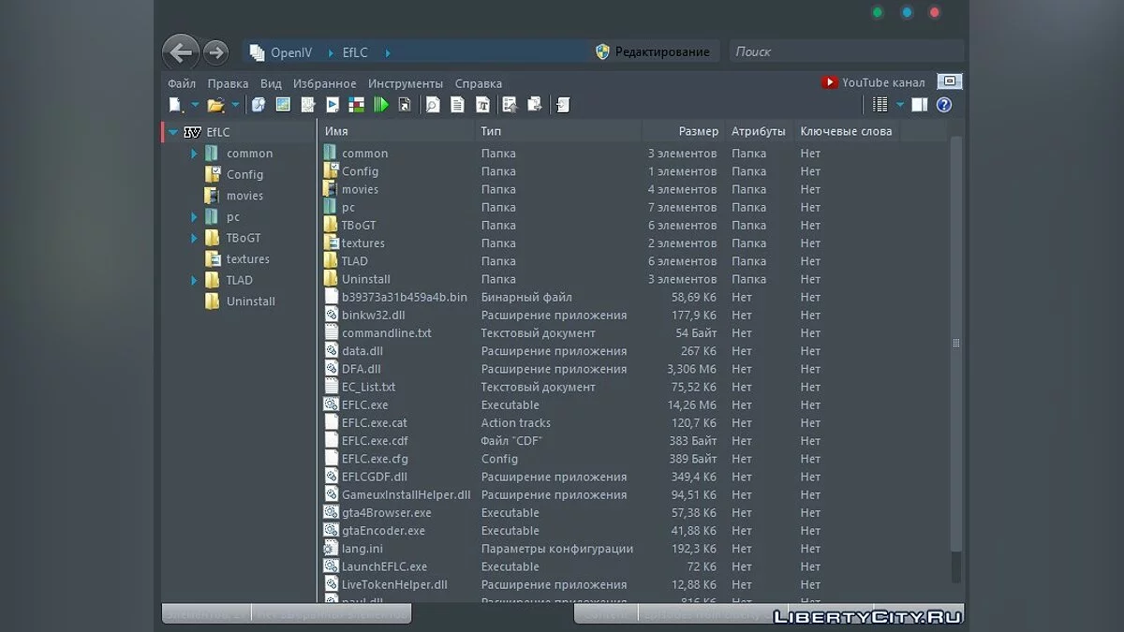This screenshot has height=632, width=1124.
Task: Open the blue help question mark icon
Action: click(944, 105)
